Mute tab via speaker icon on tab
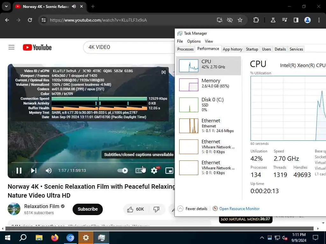The height and width of the screenshot is (244, 326). pos(74,6)
